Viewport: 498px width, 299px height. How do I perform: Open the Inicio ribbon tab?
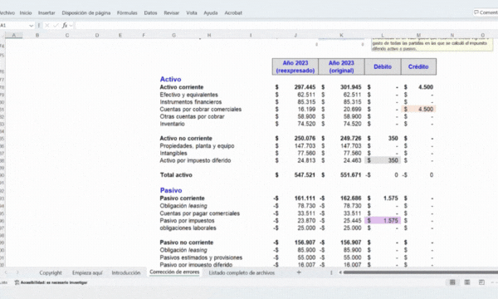[26, 12]
